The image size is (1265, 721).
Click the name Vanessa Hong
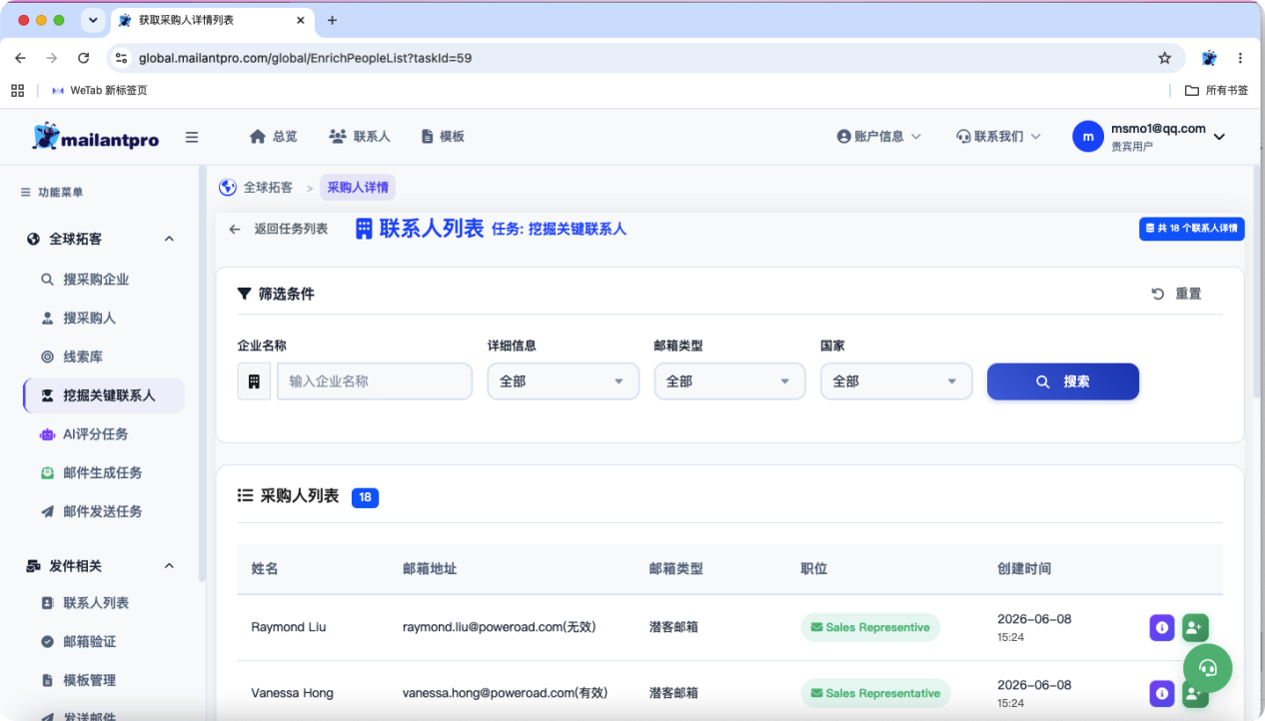tap(292, 693)
